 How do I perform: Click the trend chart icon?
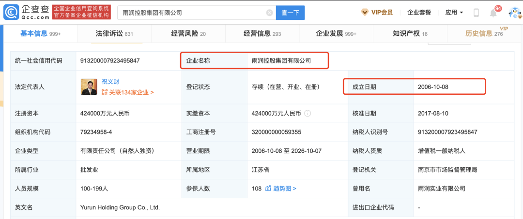click(268, 189)
